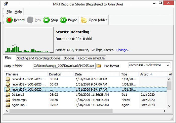The width and height of the screenshot is (176, 123).
Task: Click the grayed Play icon
Action: click(30, 20)
